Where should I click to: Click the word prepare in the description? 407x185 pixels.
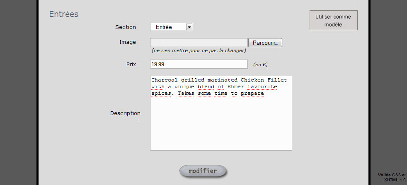pyautogui.click(x=252, y=93)
